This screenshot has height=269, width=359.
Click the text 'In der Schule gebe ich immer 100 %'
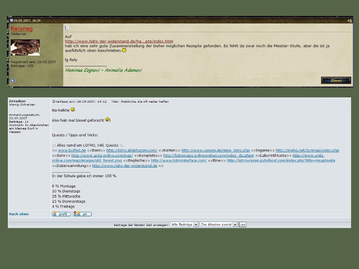coord(84,176)
